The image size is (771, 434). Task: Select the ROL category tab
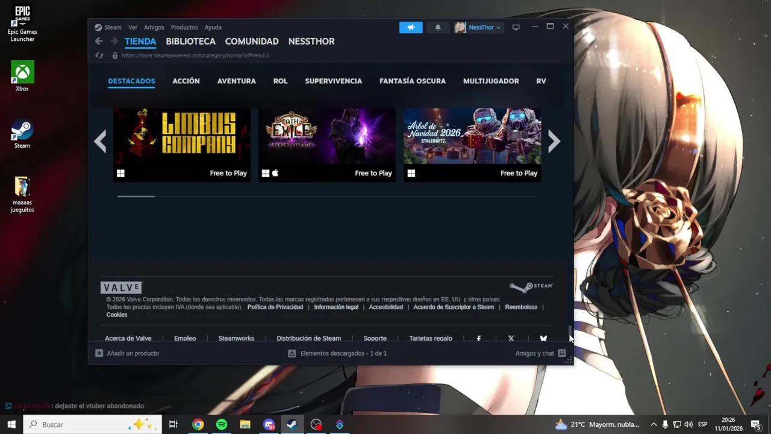click(x=281, y=81)
